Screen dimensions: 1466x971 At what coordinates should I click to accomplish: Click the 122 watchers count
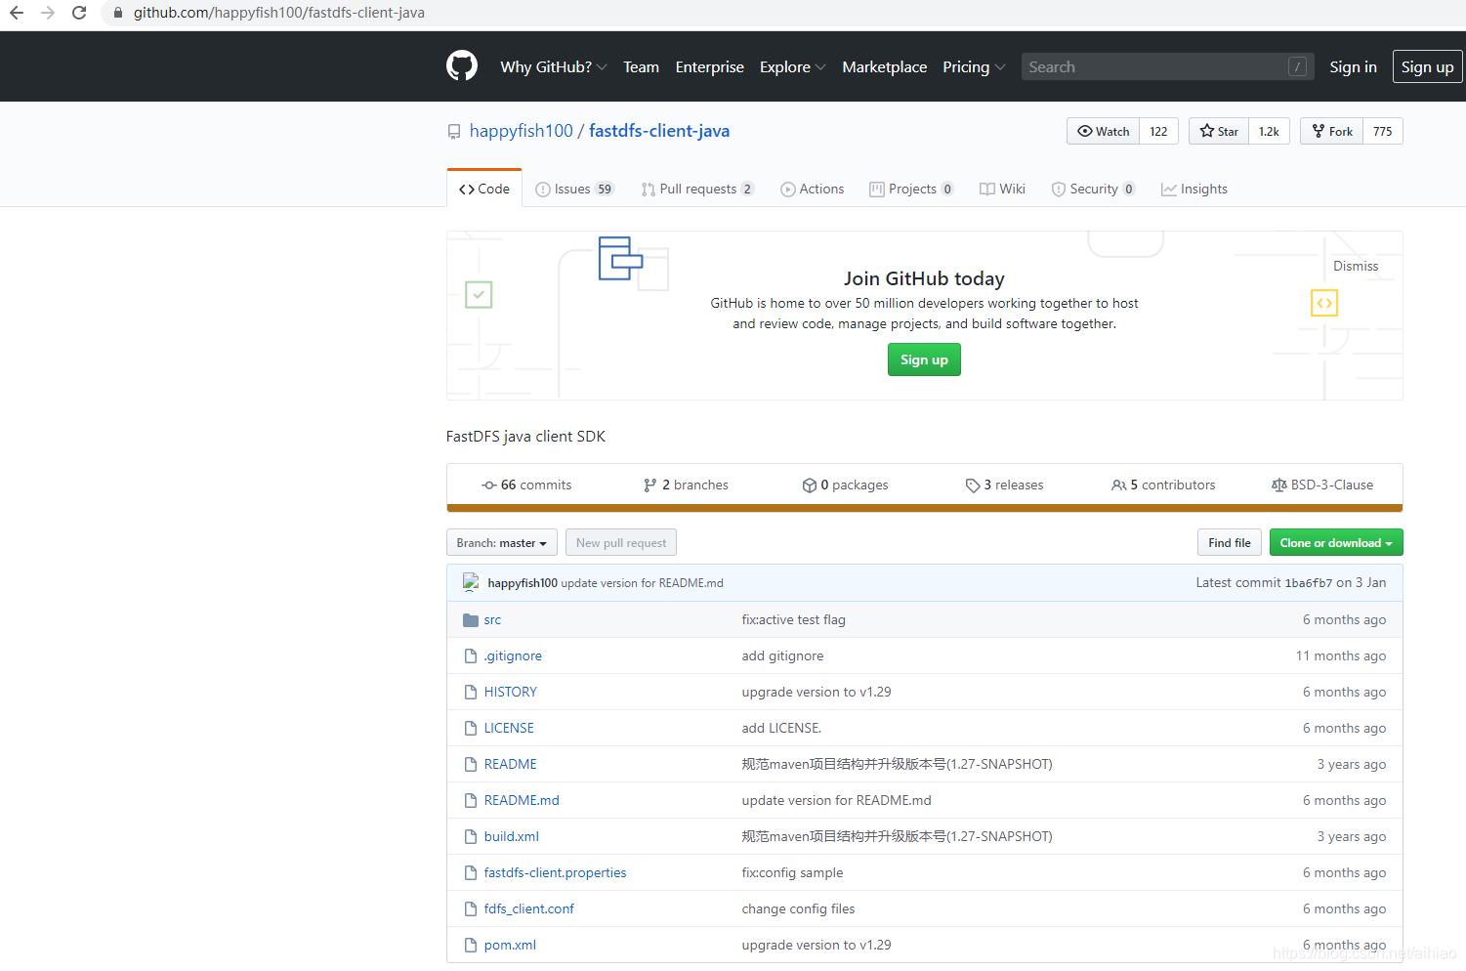(1158, 132)
